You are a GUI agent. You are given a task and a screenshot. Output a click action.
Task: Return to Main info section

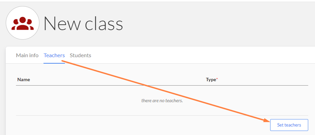click(x=27, y=55)
